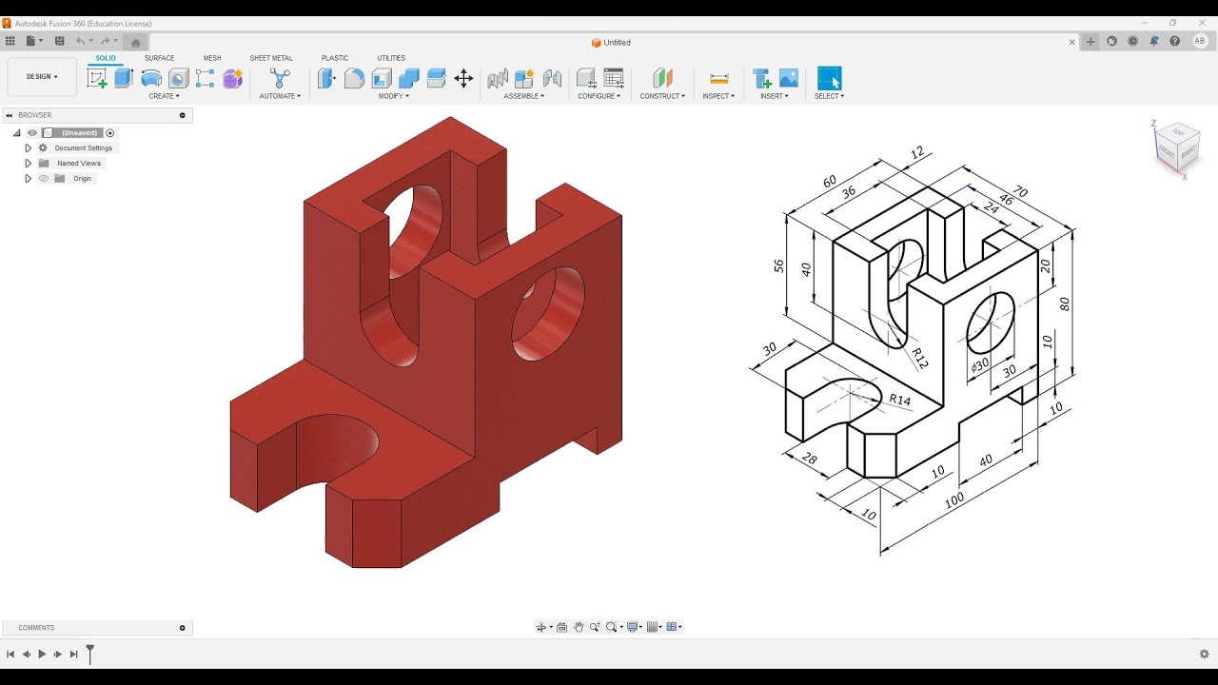Open the Rectangular Pattern tool
1218x685 pixels.
(206, 78)
